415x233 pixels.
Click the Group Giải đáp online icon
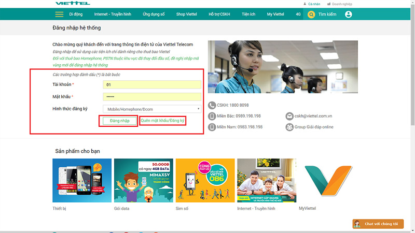coord(289,127)
